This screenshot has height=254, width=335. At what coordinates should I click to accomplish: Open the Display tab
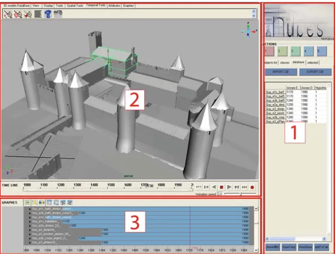point(48,6)
